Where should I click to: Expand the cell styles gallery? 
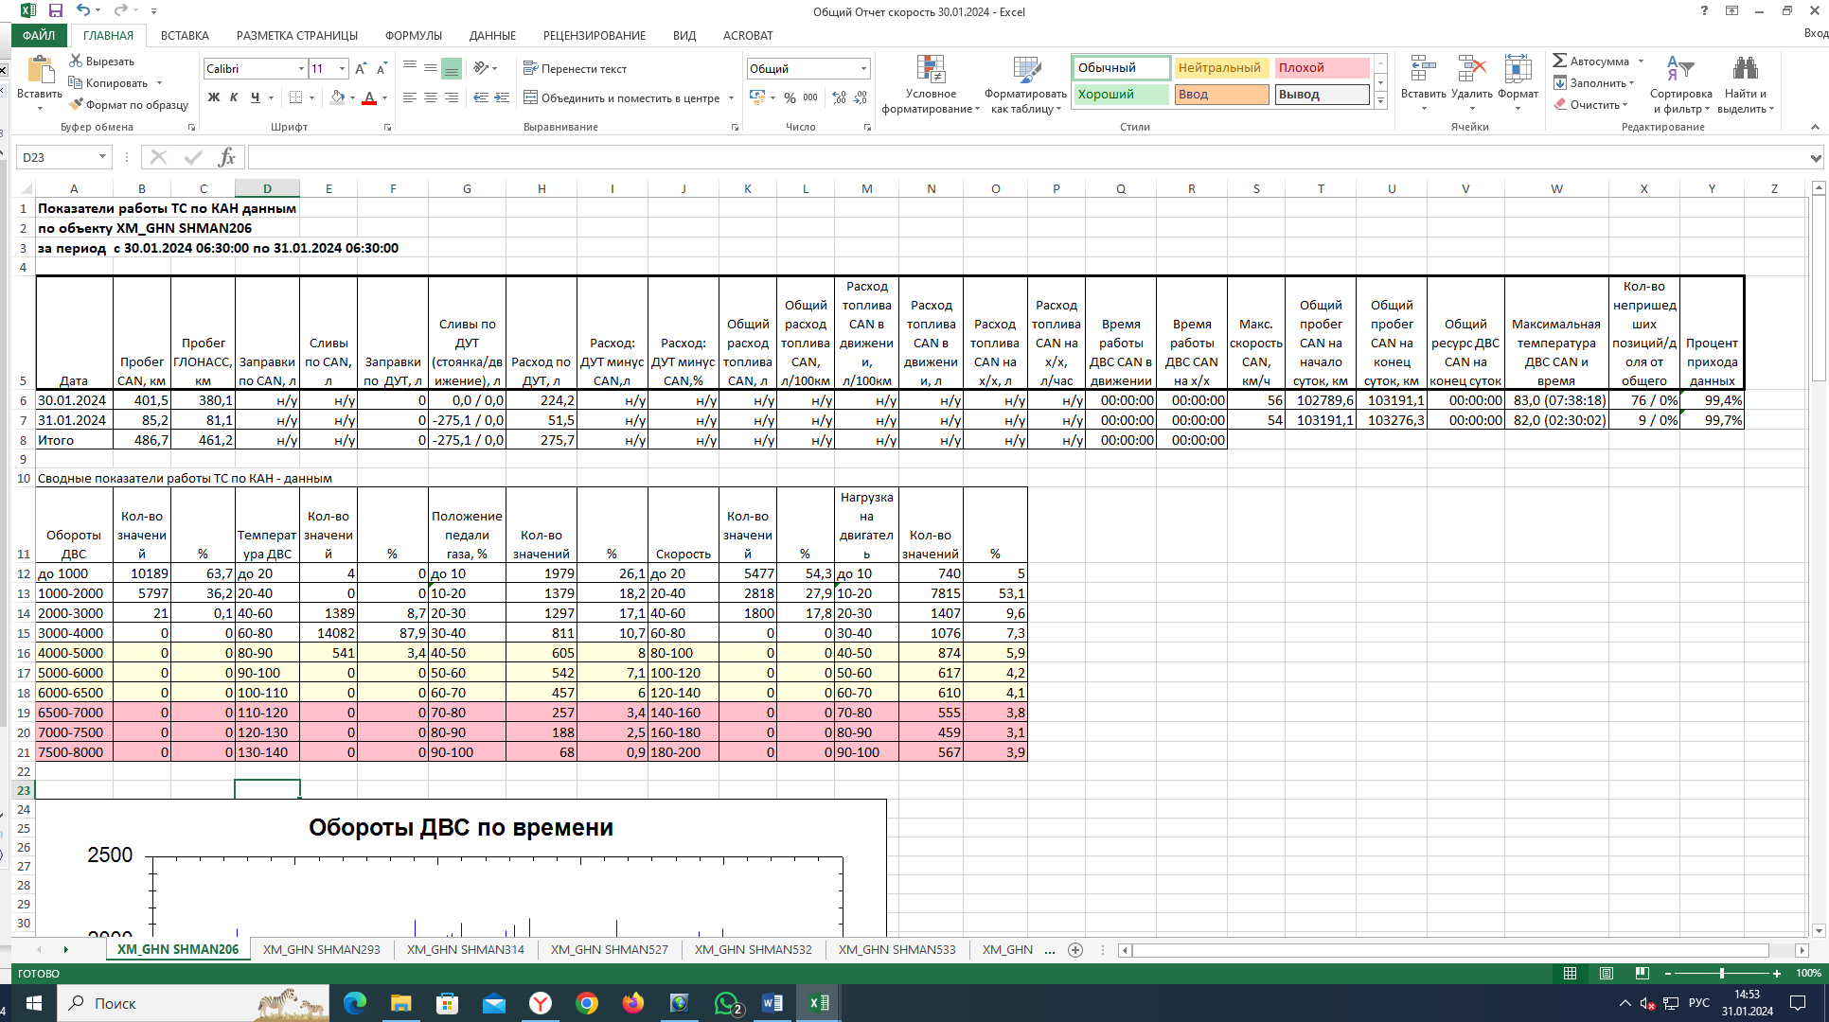[x=1380, y=100]
